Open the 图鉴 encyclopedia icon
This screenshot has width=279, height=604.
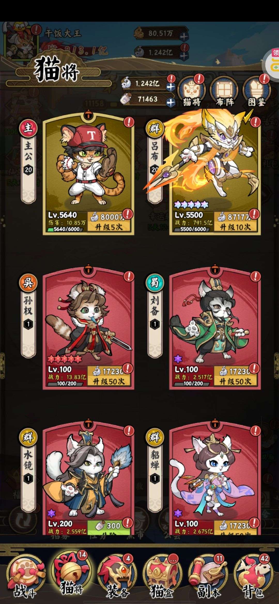point(257,92)
